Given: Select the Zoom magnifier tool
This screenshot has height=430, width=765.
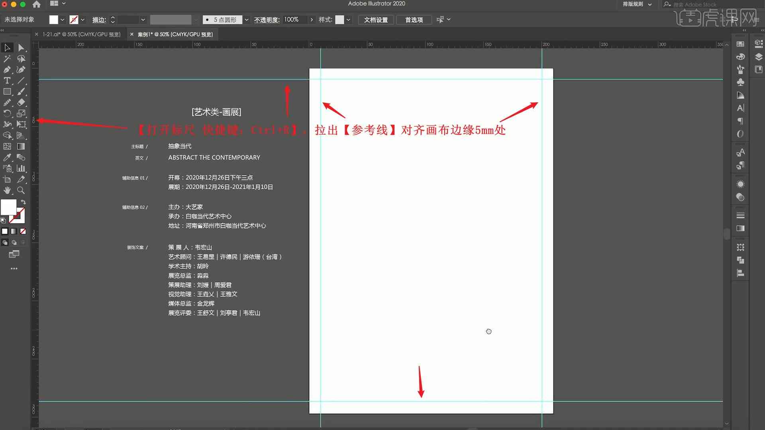Looking at the screenshot, I should [x=21, y=190].
